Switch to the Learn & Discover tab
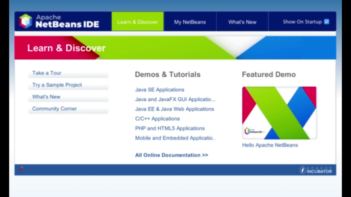The image size is (351, 197). coord(138,22)
